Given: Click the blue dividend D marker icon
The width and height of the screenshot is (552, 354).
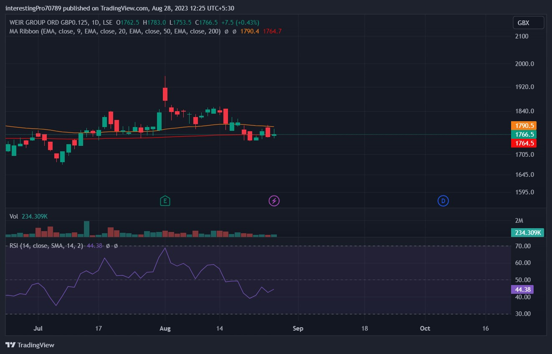Looking at the screenshot, I should tap(443, 201).
